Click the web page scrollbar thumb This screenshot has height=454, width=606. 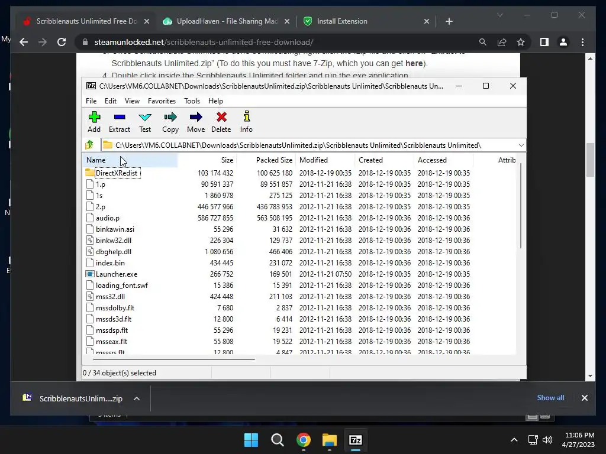click(590, 160)
